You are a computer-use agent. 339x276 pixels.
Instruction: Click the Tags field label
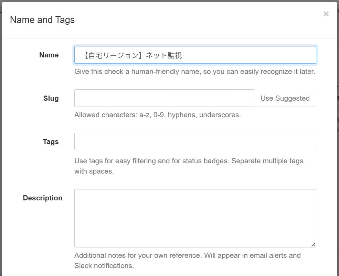tap(51, 142)
